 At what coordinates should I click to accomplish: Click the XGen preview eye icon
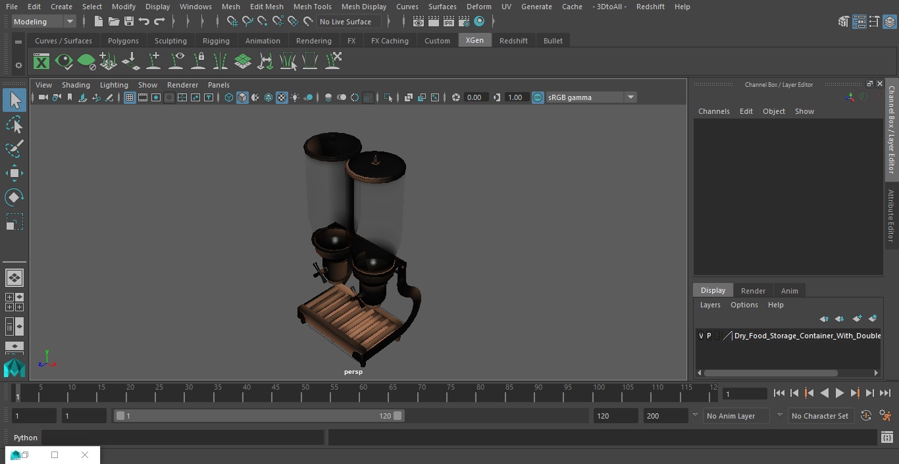64,62
